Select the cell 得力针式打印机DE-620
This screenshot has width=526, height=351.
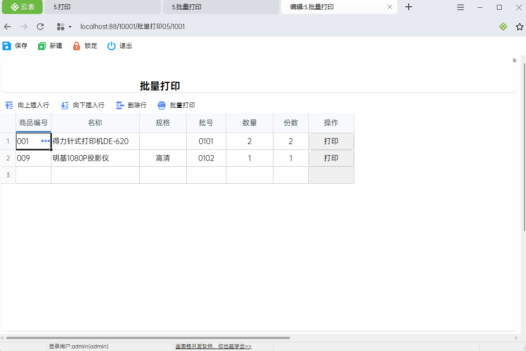[x=96, y=141]
